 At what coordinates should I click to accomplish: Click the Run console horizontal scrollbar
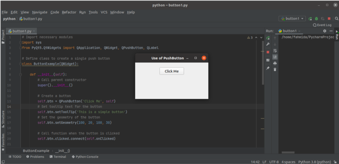coord(288,153)
